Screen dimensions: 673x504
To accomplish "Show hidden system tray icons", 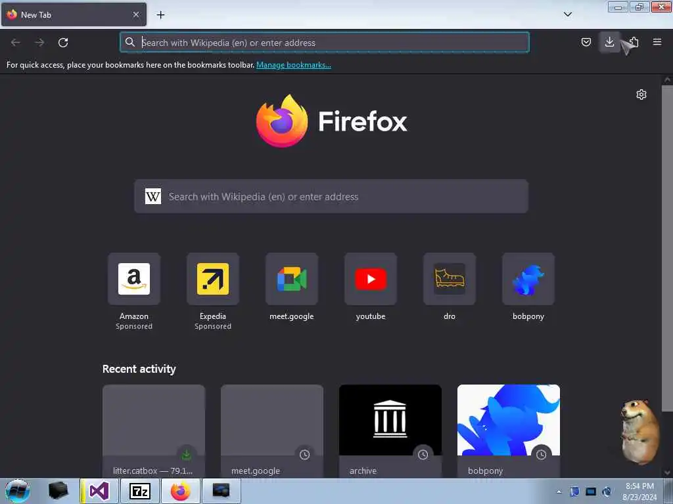I will (559, 492).
